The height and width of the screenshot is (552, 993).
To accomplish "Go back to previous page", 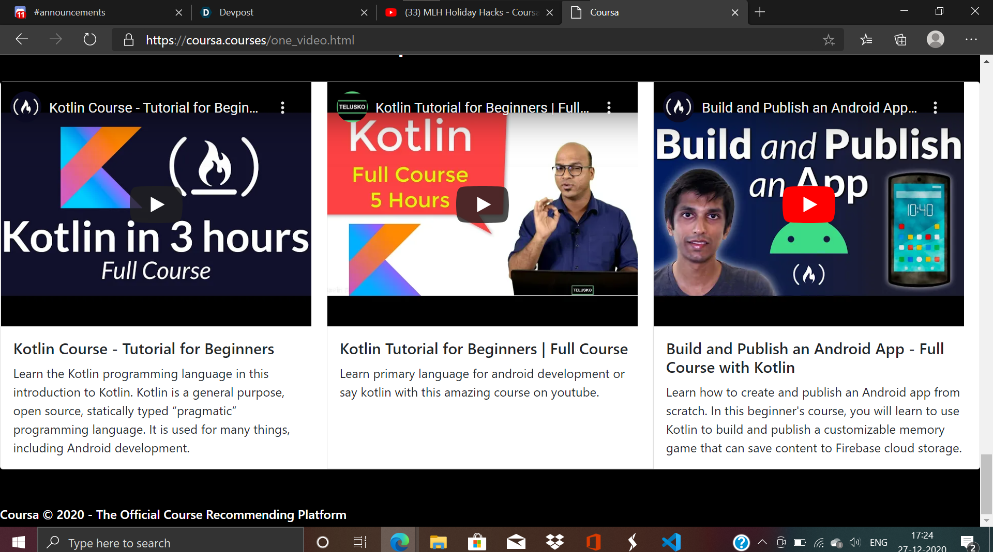I will point(22,40).
